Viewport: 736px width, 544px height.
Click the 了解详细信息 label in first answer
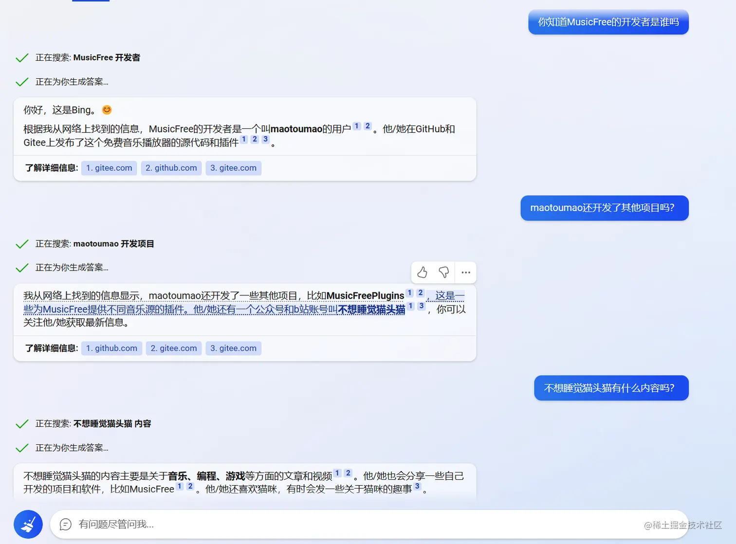click(x=52, y=168)
